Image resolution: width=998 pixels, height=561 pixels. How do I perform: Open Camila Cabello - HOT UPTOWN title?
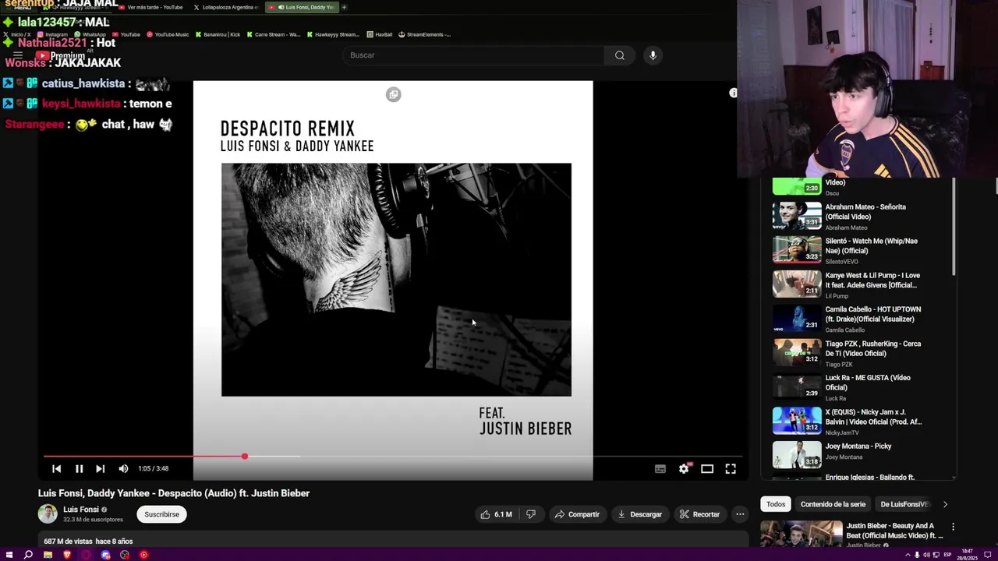coord(873,314)
